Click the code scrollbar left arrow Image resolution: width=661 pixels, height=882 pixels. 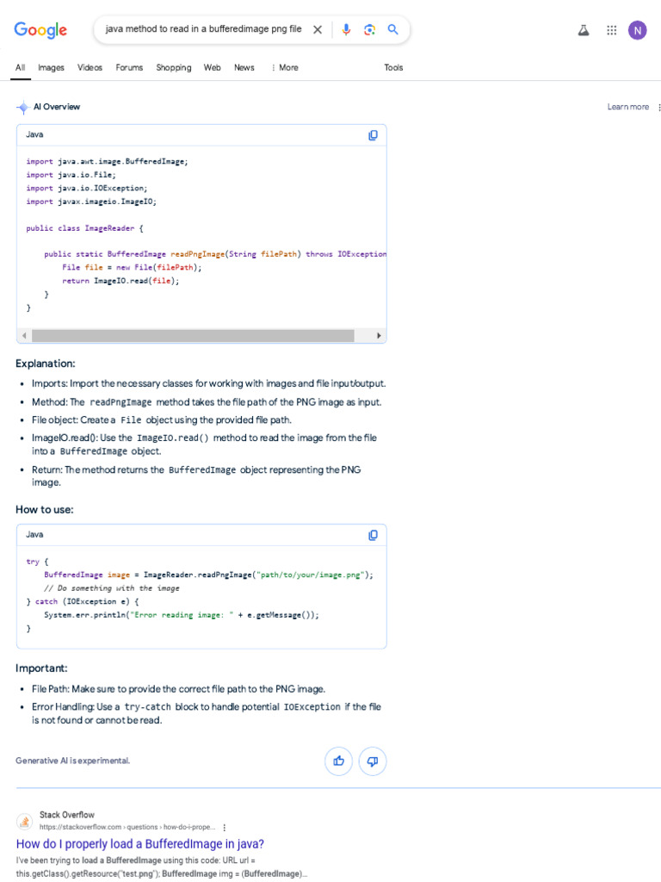click(x=23, y=336)
